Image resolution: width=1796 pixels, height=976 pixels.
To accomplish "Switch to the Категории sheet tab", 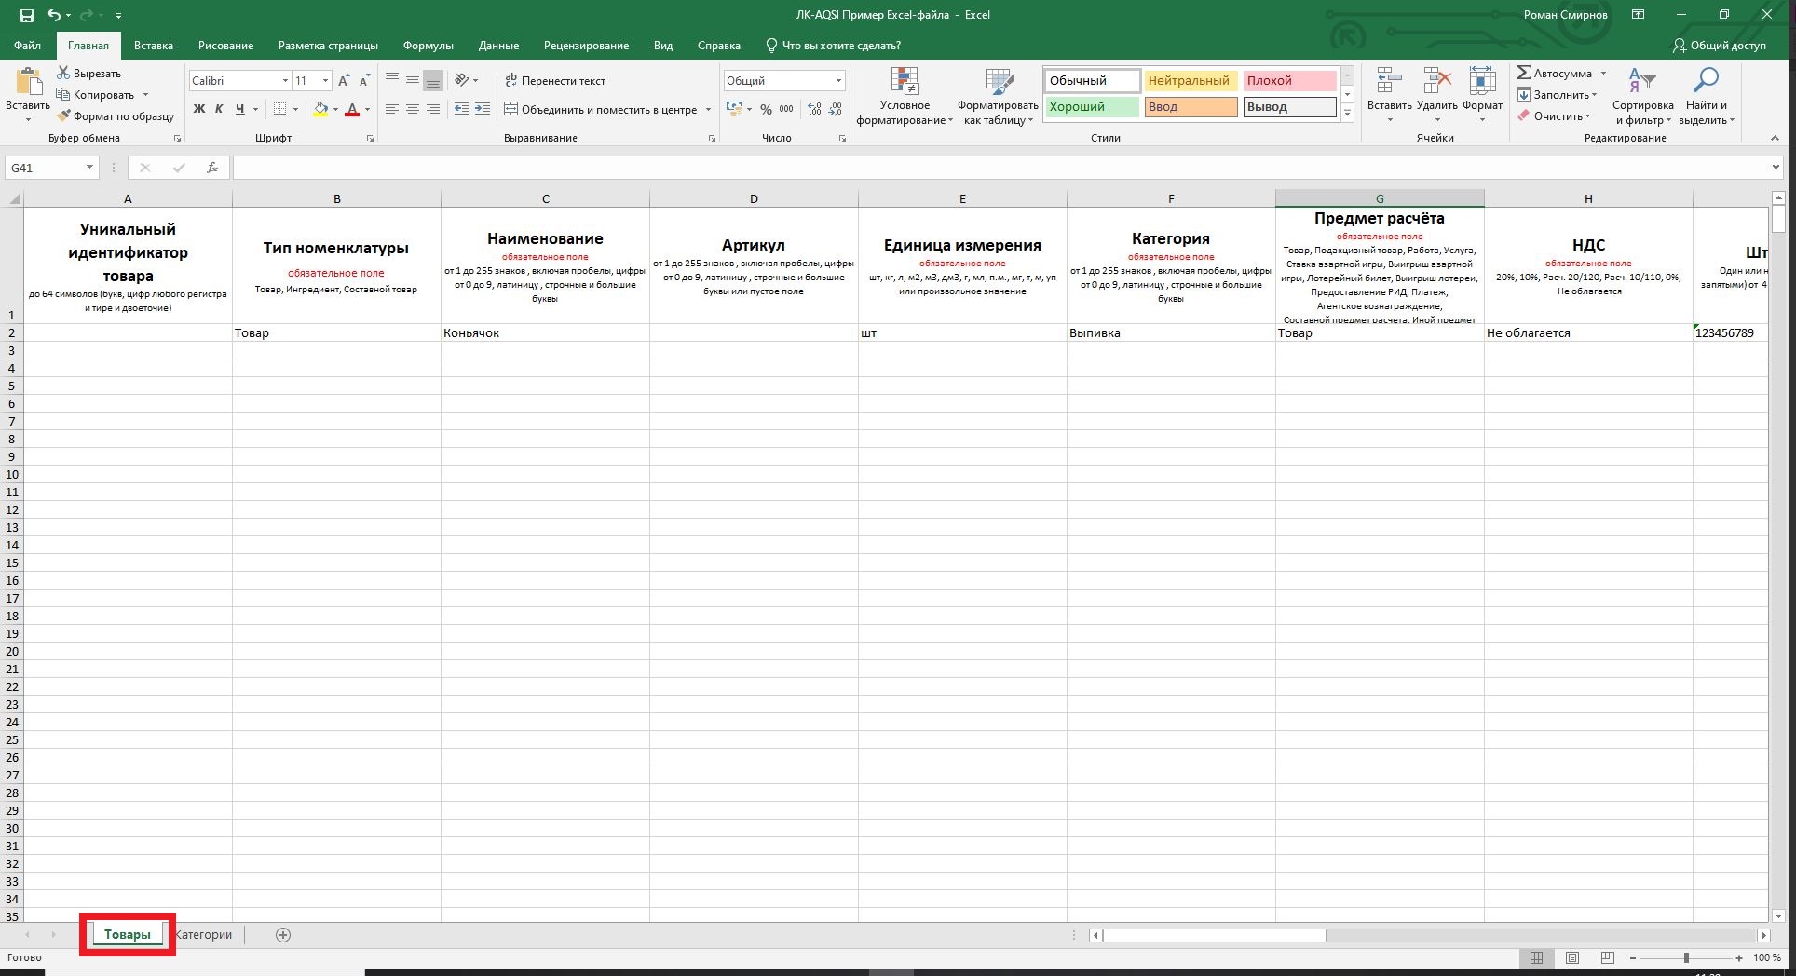I will click(x=205, y=934).
